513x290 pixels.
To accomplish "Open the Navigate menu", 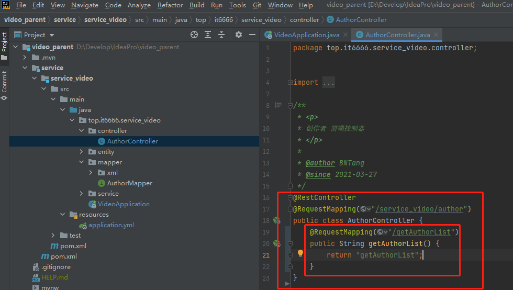I will pos(85,5).
